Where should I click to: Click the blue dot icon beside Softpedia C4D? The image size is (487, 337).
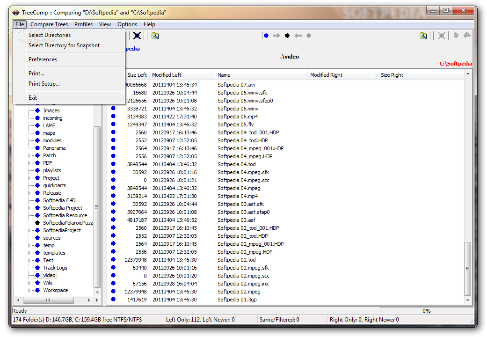(x=37, y=200)
